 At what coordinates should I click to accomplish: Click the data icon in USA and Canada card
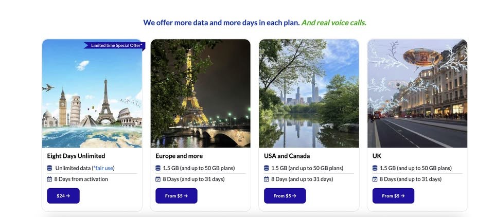tap(267, 168)
